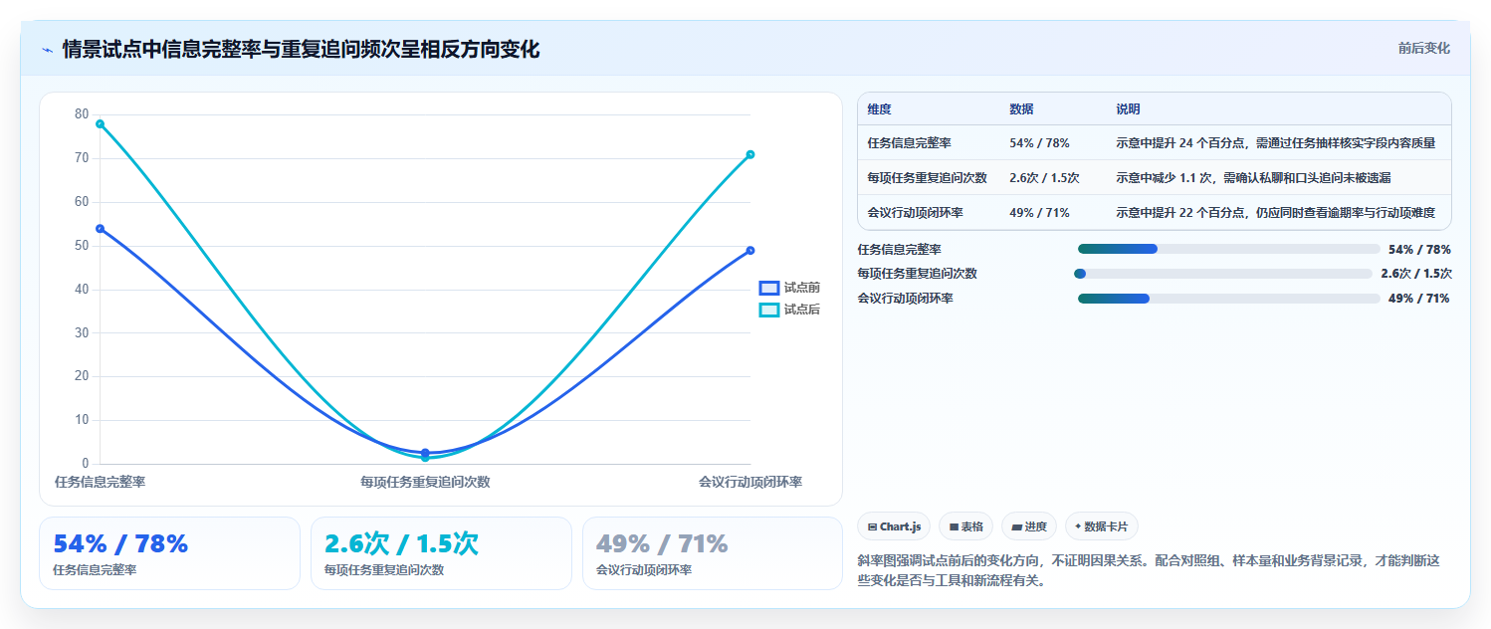Select the 表格 tag chip
Viewport: 1491px width, 629px height.
click(x=966, y=526)
